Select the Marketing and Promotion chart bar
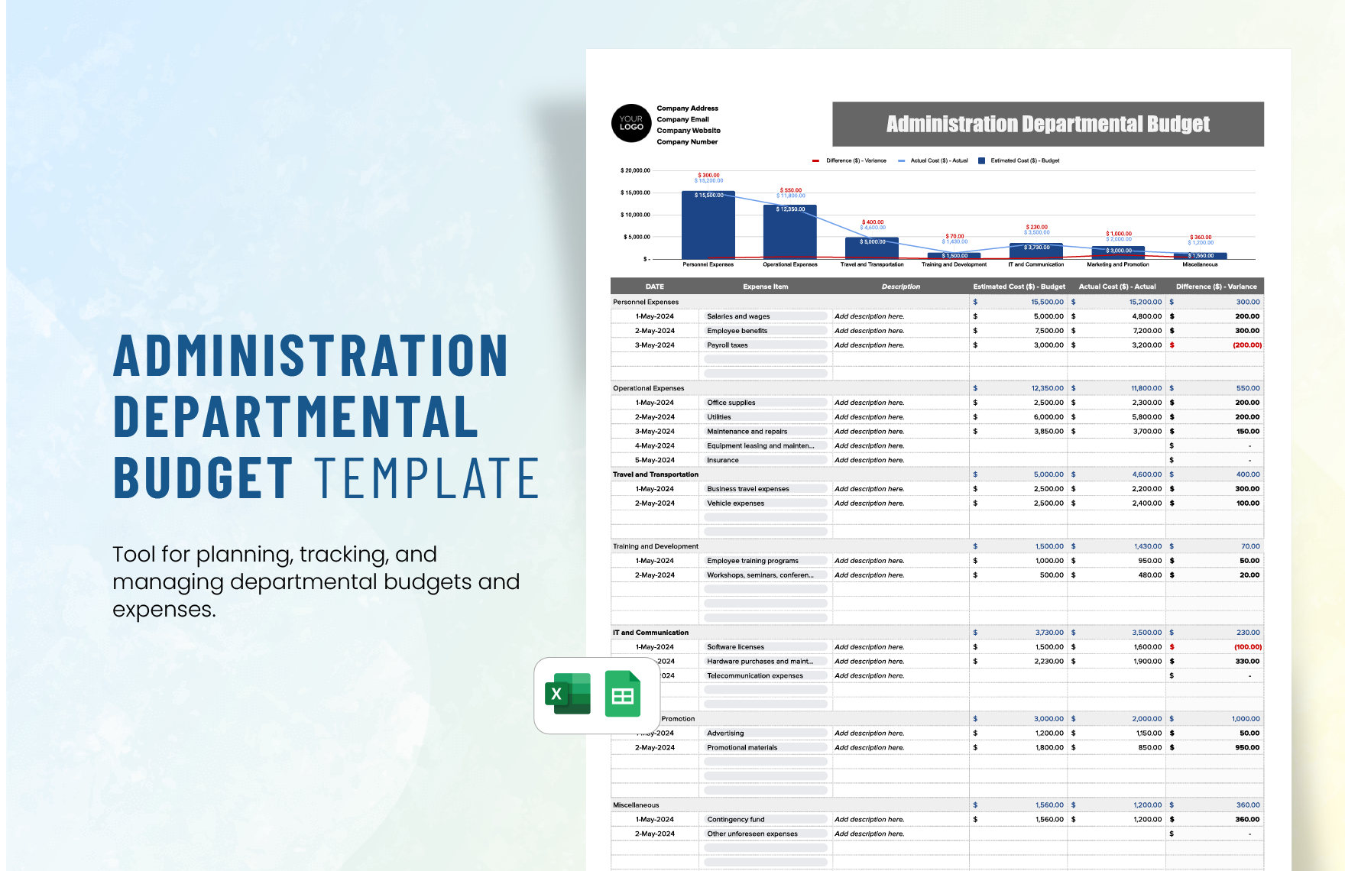 [1118, 252]
